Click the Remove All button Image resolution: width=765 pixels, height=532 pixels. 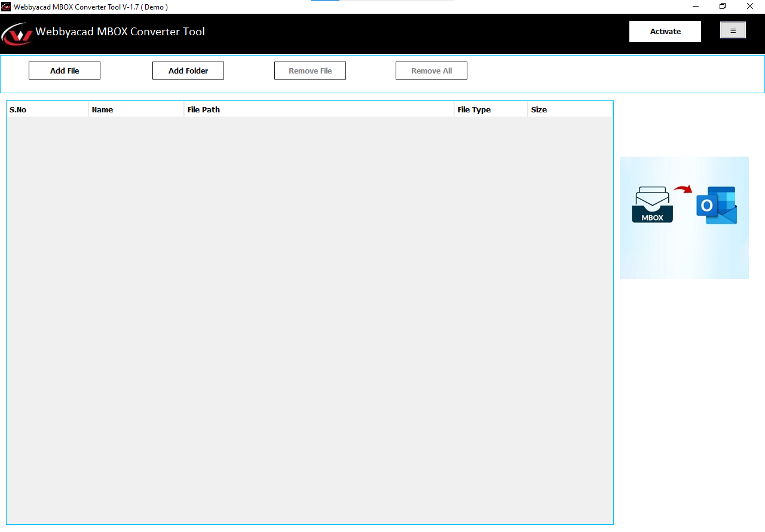point(431,70)
